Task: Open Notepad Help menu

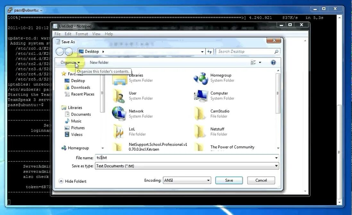Action: click(109, 34)
